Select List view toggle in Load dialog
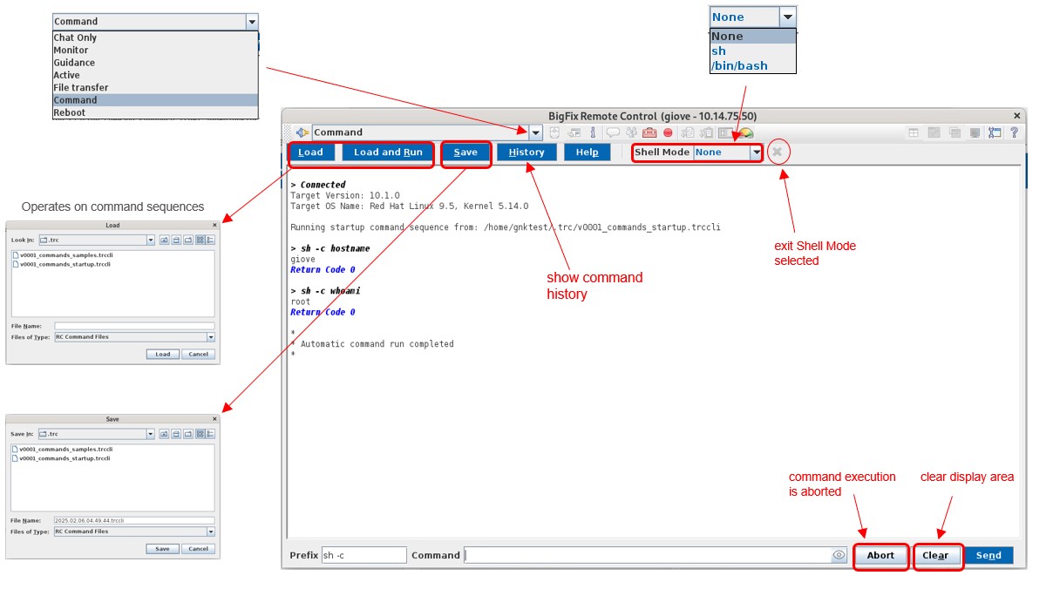 [200, 240]
